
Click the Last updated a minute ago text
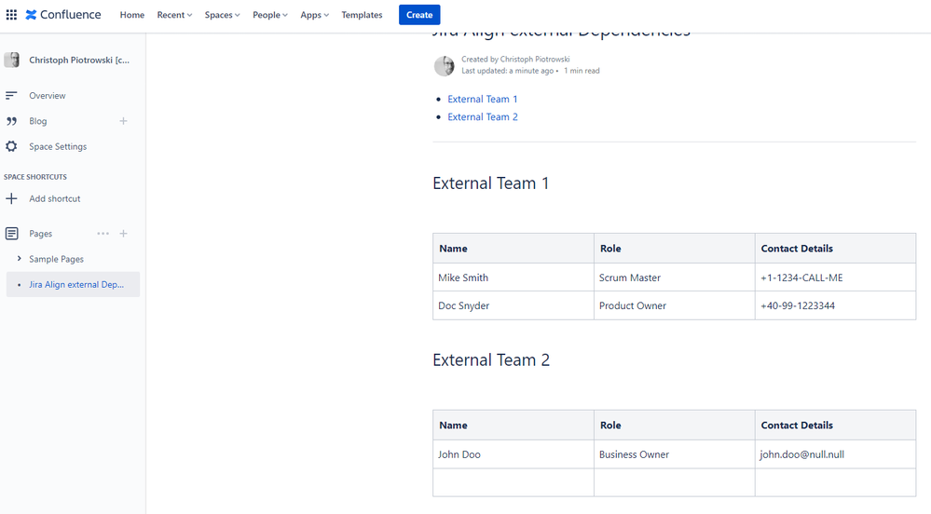coord(508,71)
